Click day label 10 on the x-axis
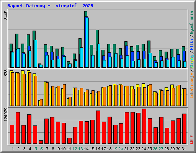Image resolution: width=196 pixels, height=153 pixels. click(x=63, y=149)
